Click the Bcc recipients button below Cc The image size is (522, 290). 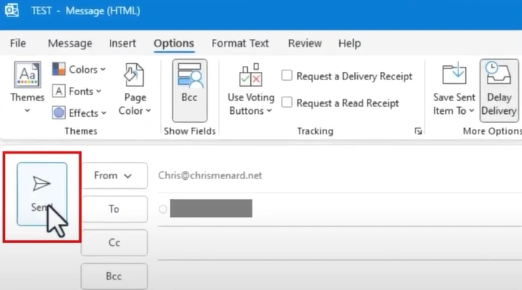114,277
